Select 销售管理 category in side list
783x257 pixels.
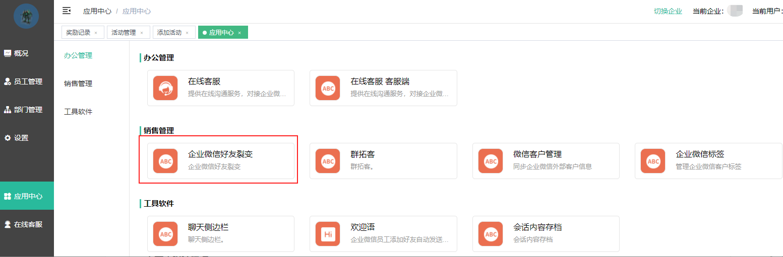click(78, 83)
